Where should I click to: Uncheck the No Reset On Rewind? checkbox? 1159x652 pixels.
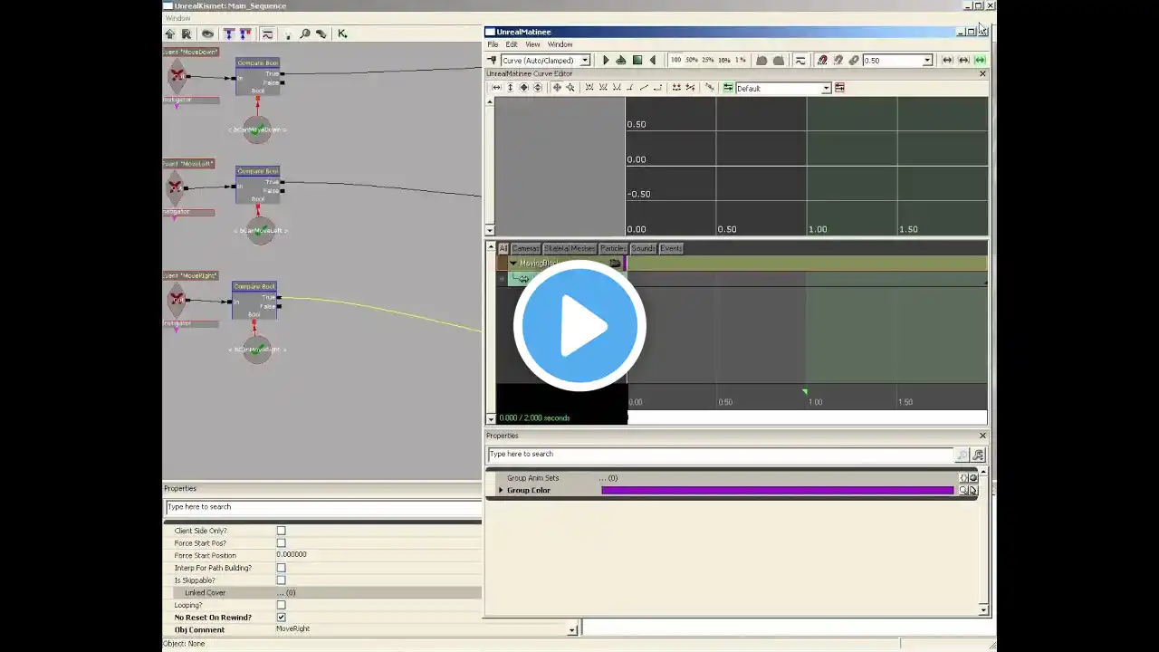pos(281,618)
